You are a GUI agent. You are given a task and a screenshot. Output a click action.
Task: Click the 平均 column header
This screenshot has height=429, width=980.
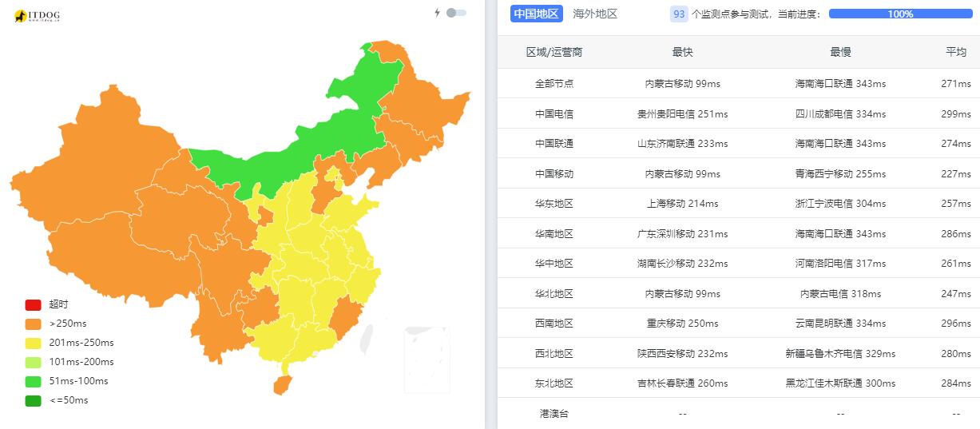(x=956, y=52)
